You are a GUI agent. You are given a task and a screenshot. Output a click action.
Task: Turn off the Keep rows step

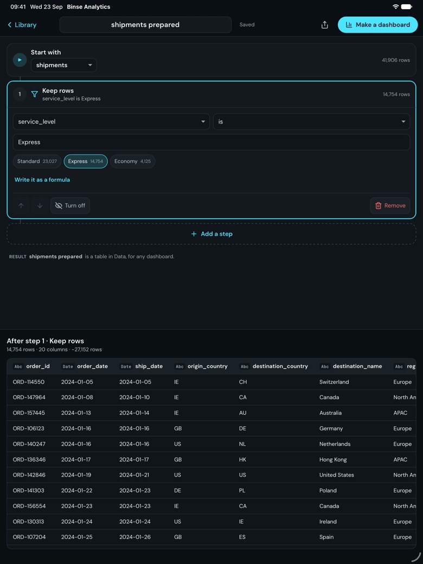(x=70, y=206)
